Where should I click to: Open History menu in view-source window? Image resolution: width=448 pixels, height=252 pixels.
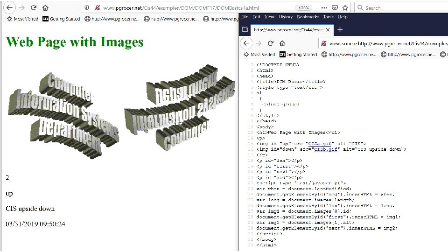coord(286,17)
